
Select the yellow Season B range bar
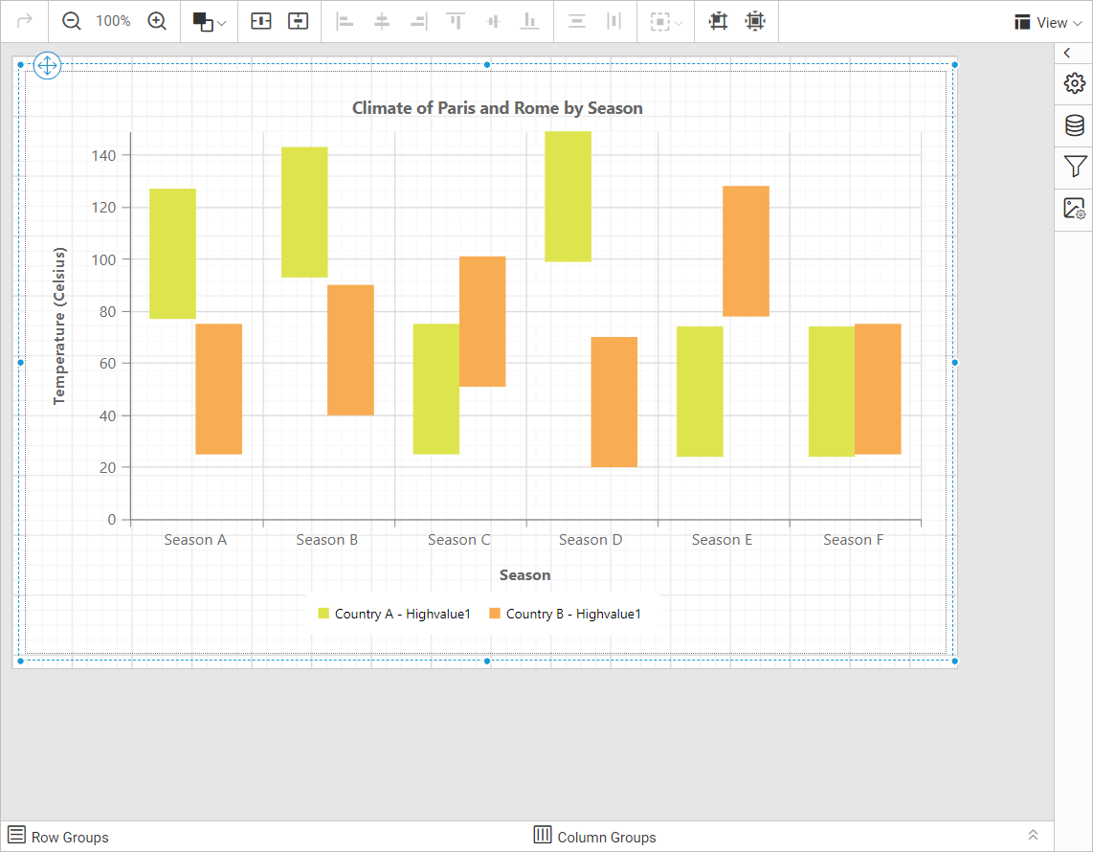[x=304, y=212]
